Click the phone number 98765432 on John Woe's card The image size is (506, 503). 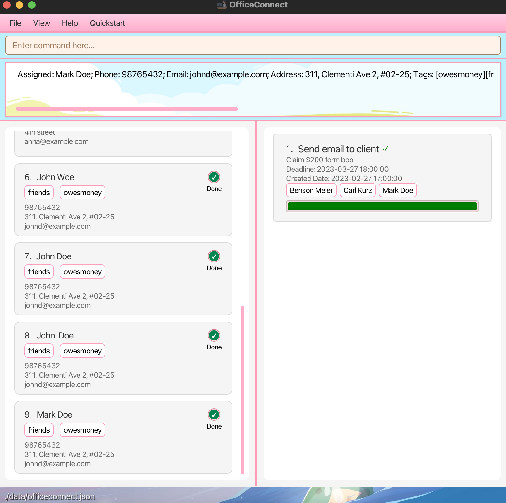(x=42, y=208)
